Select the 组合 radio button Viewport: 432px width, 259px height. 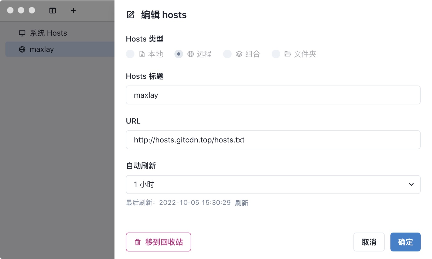point(227,54)
